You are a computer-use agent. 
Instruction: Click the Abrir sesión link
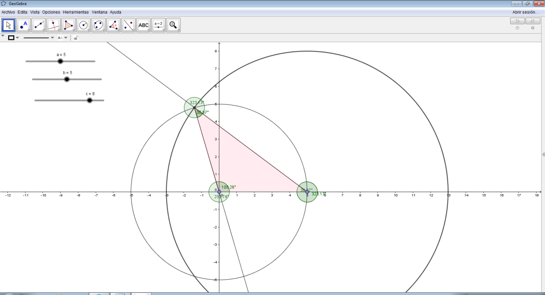click(x=526, y=12)
